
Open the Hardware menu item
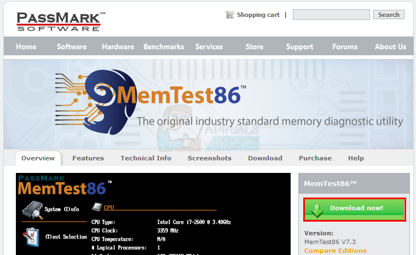118,47
